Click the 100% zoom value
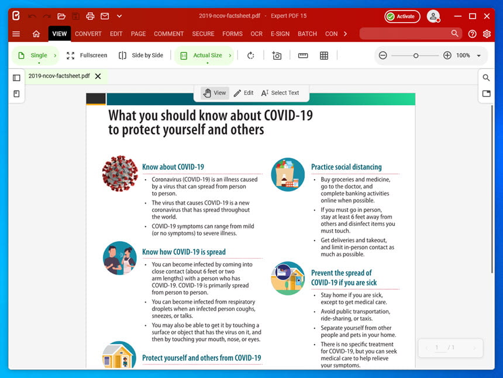The width and height of the screenshot is (503, 378). tap(463, 55)
